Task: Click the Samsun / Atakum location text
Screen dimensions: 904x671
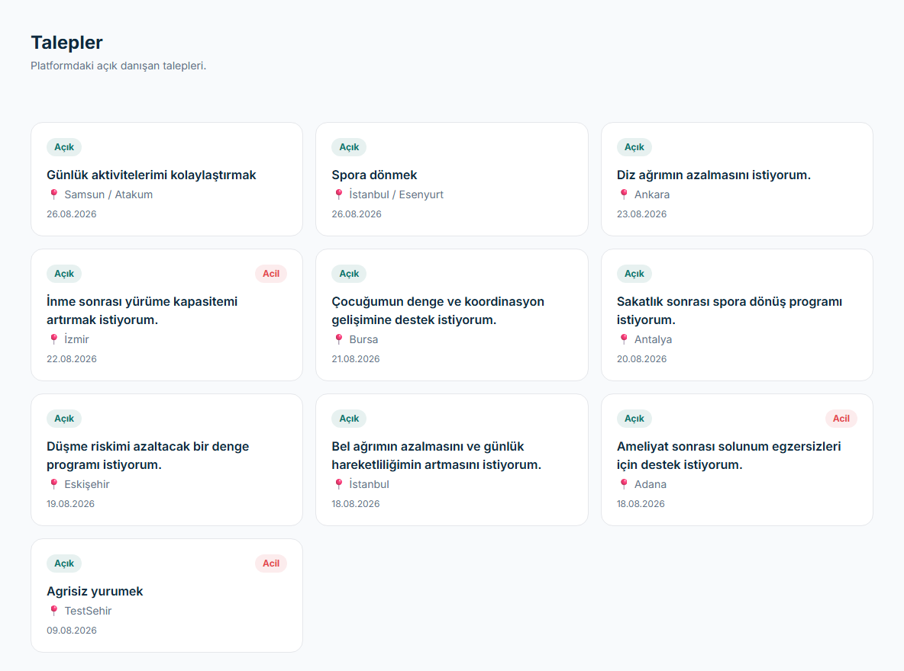Action: click(x=108, y=194)
